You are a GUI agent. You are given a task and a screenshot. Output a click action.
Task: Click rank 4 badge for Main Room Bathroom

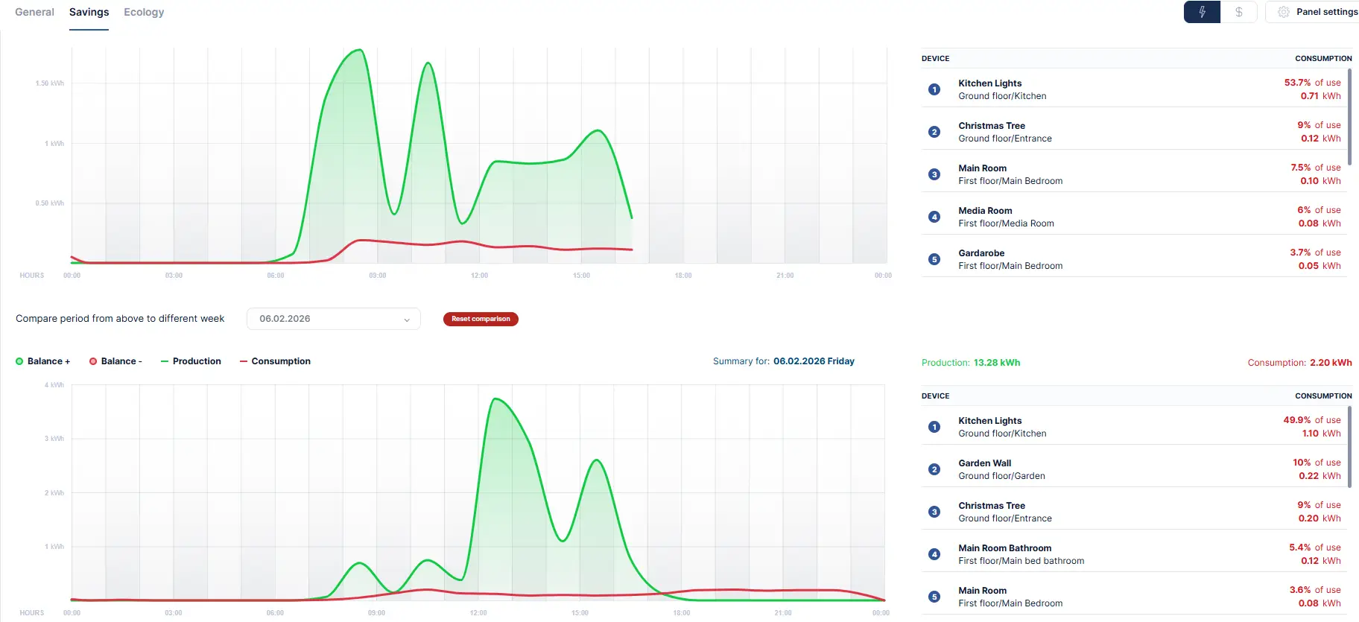pyautogui.click(x=934, y=554)
